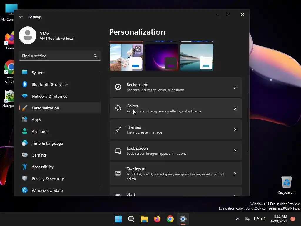Open Bluetooth & devices settings
This screenshot has width=301, height=226.
point(60,84)
